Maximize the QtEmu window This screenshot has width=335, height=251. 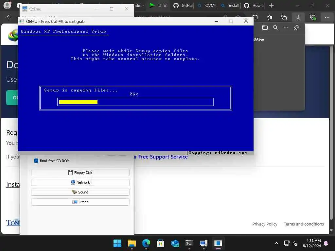click(112, 9)
